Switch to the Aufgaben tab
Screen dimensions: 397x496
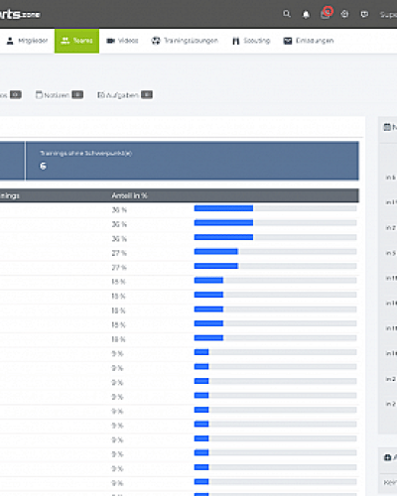click(x=125, y=95)
